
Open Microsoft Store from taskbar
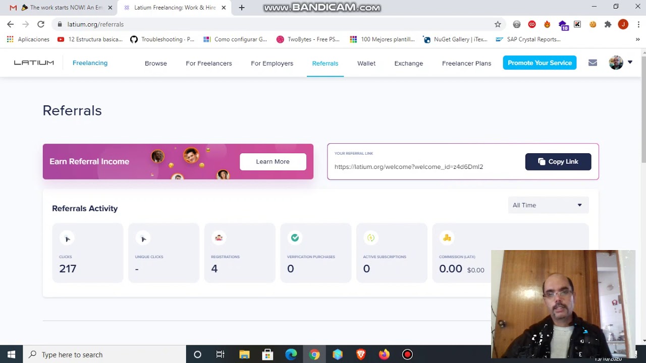(267, 354)
